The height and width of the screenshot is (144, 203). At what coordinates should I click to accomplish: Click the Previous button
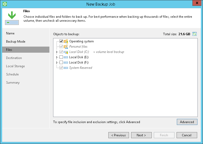(x=119, y=135)
